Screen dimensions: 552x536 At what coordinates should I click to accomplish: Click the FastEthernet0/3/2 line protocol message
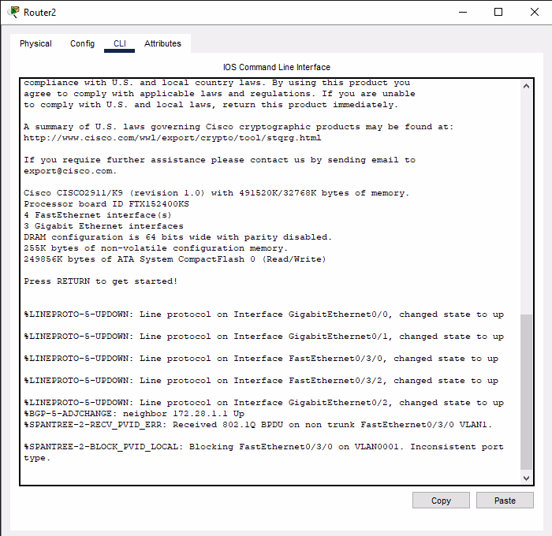click(261, 381)
